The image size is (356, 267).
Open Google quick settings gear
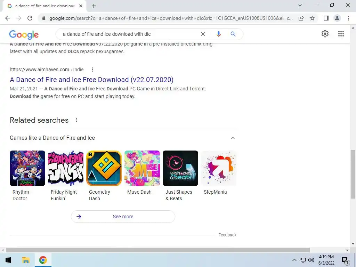point(325,34)
